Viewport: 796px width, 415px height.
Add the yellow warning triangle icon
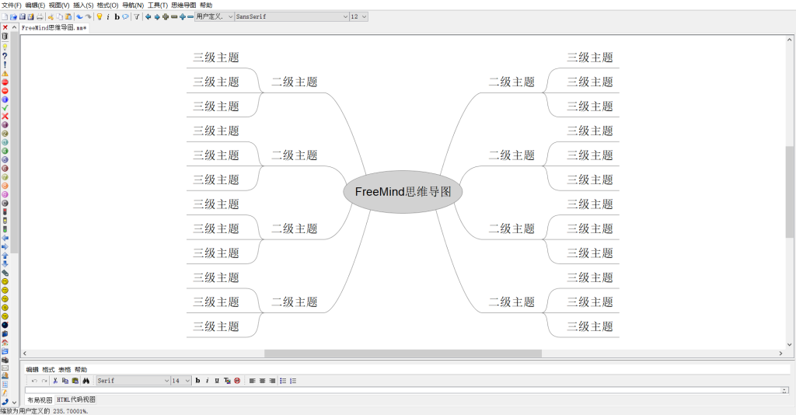click(5, 74)
